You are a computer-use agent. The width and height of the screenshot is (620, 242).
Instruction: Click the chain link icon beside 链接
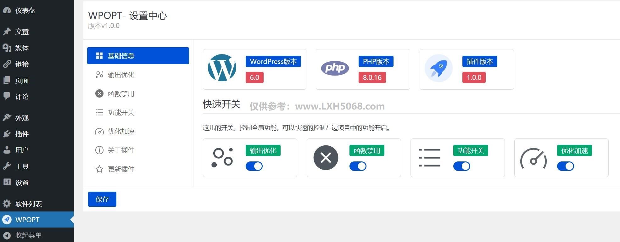point(7,64)
